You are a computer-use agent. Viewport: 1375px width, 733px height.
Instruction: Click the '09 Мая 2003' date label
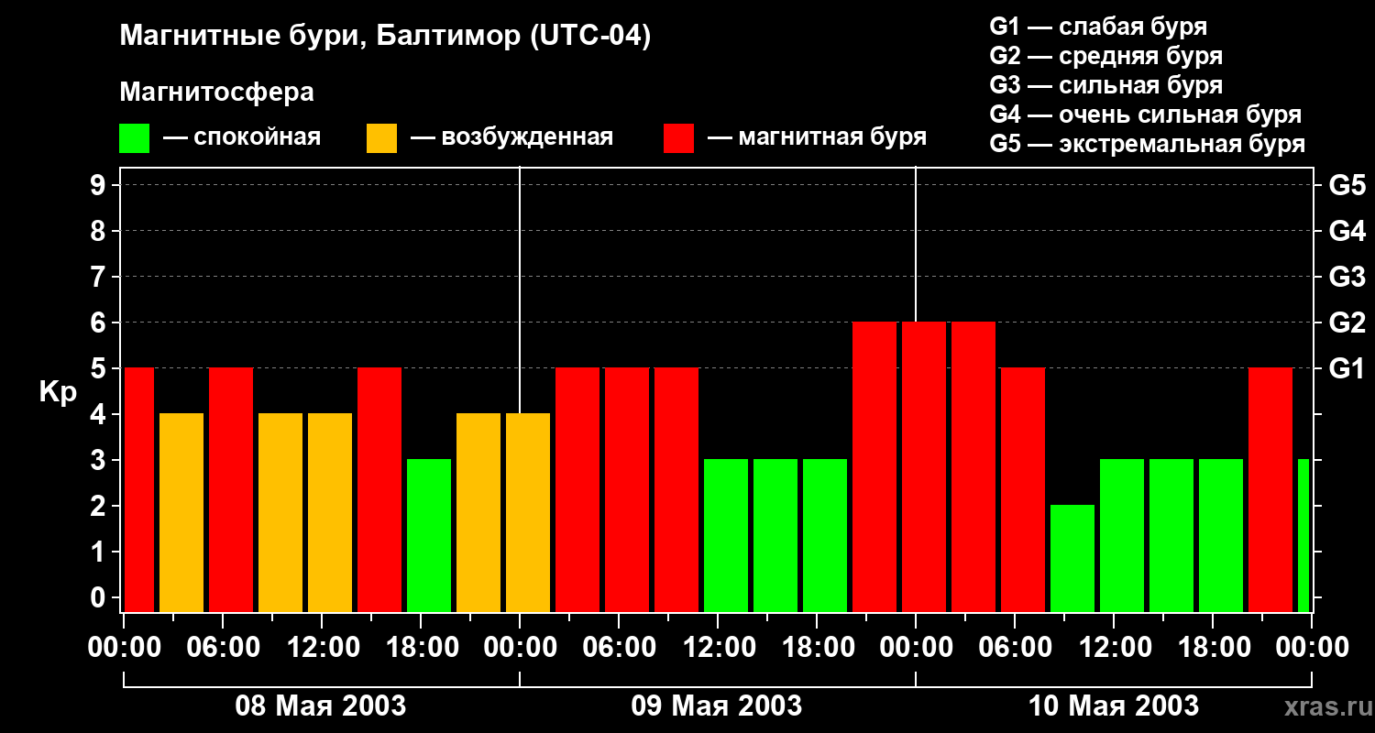(x=717, y=706)
